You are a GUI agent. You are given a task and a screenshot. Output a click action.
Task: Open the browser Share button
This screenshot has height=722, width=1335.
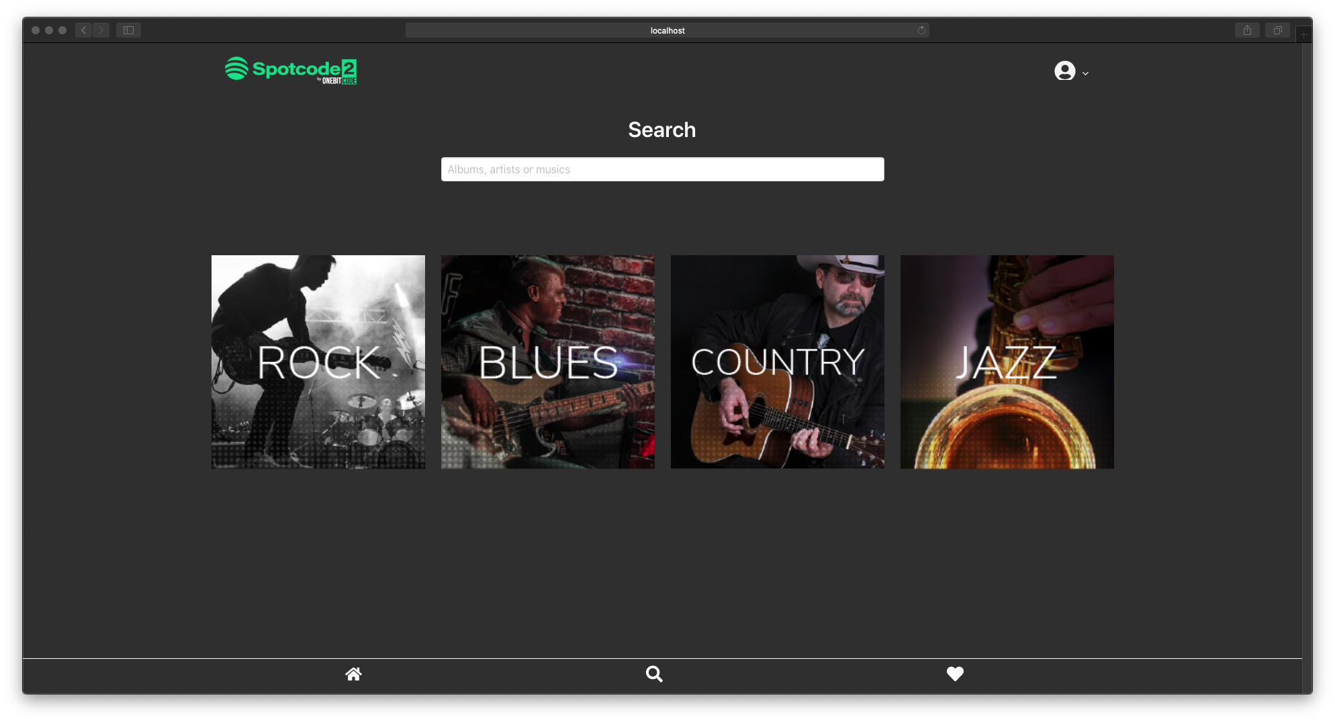pyautogui.click(x=1247, y=30)
